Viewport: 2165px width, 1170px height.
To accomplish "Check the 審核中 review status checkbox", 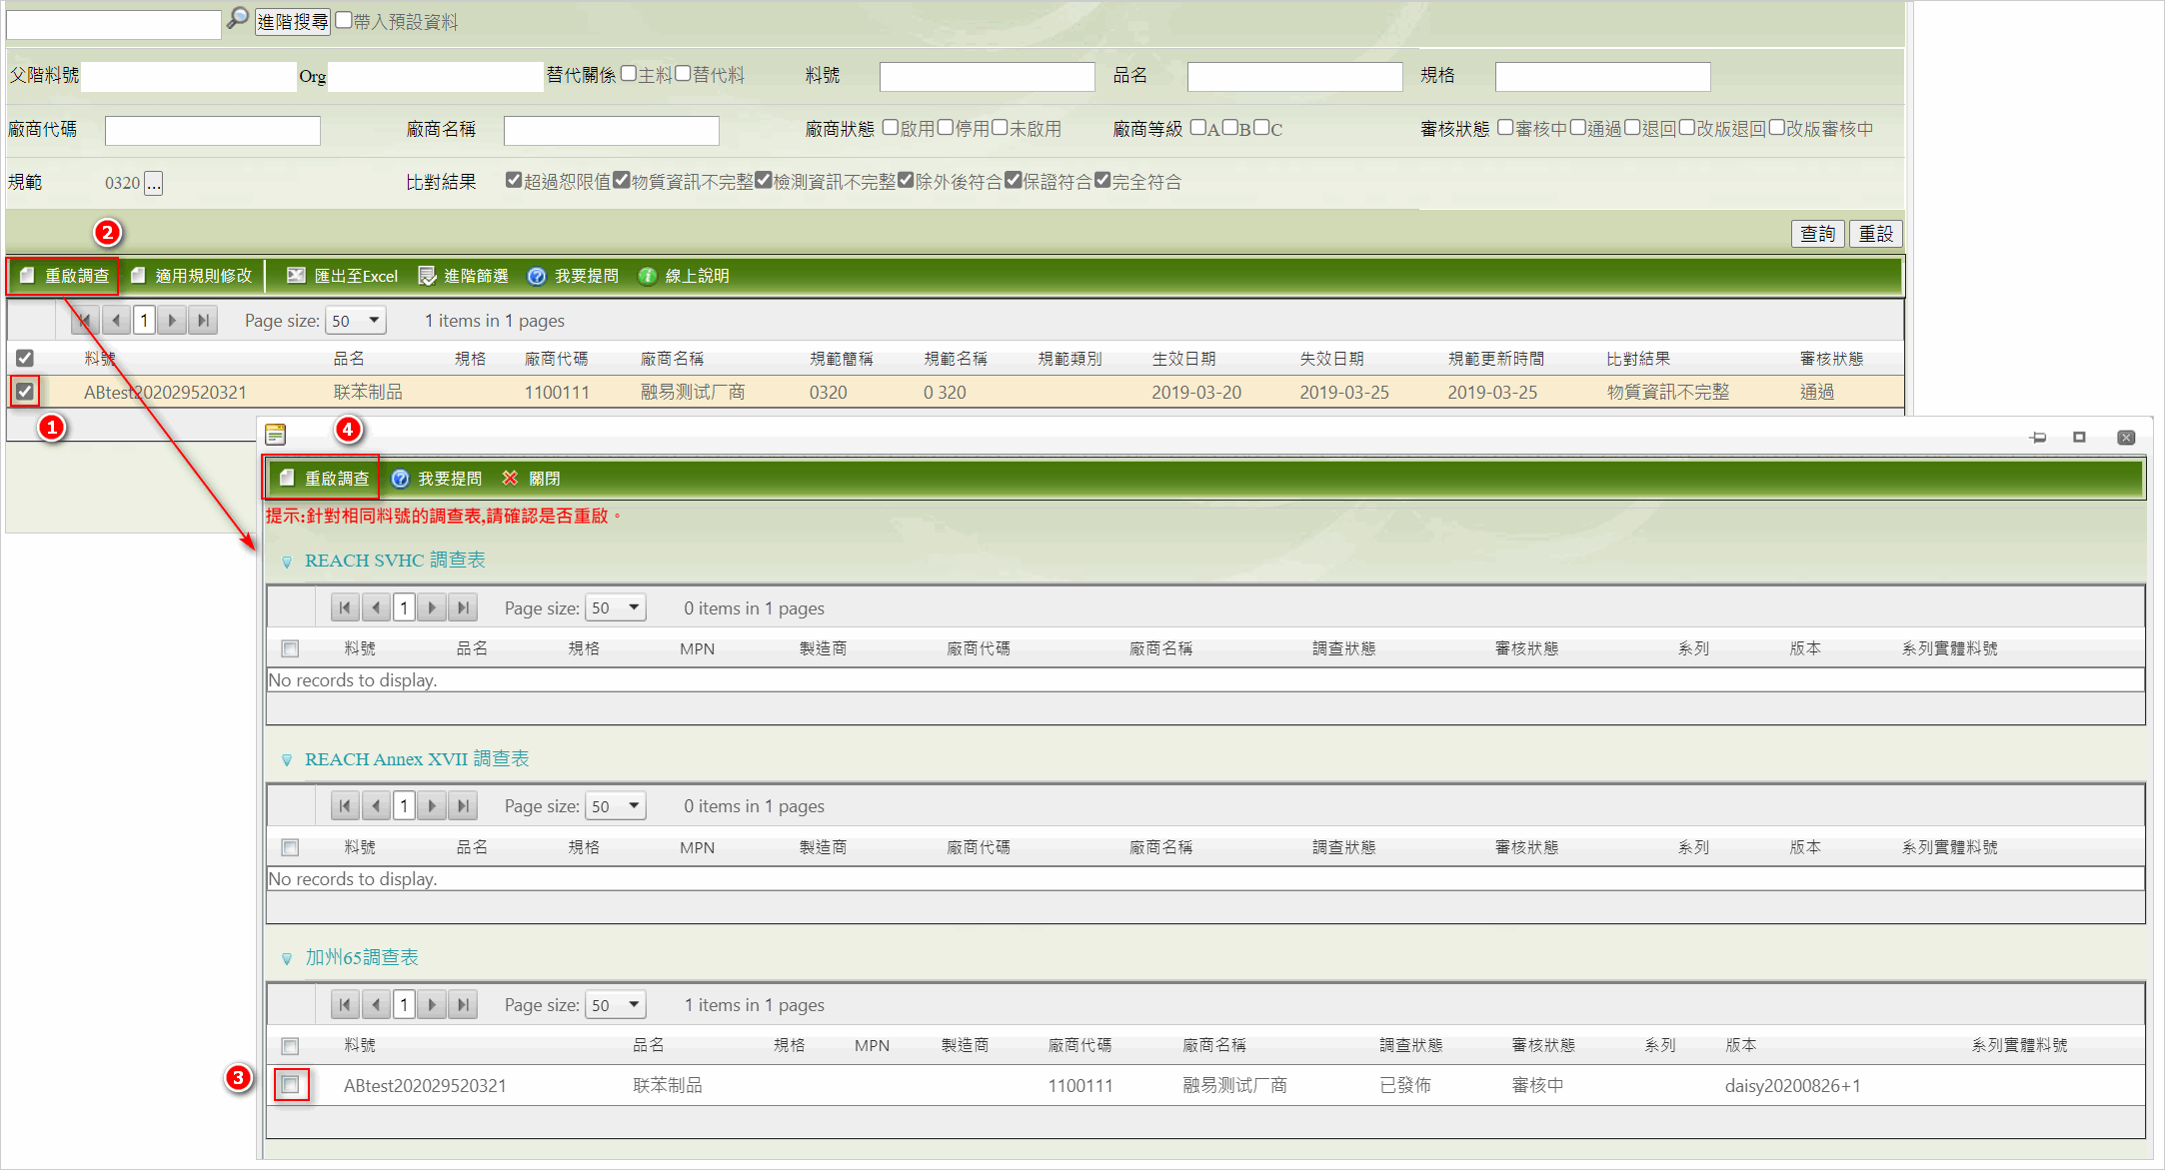I will coord(1505,128).
